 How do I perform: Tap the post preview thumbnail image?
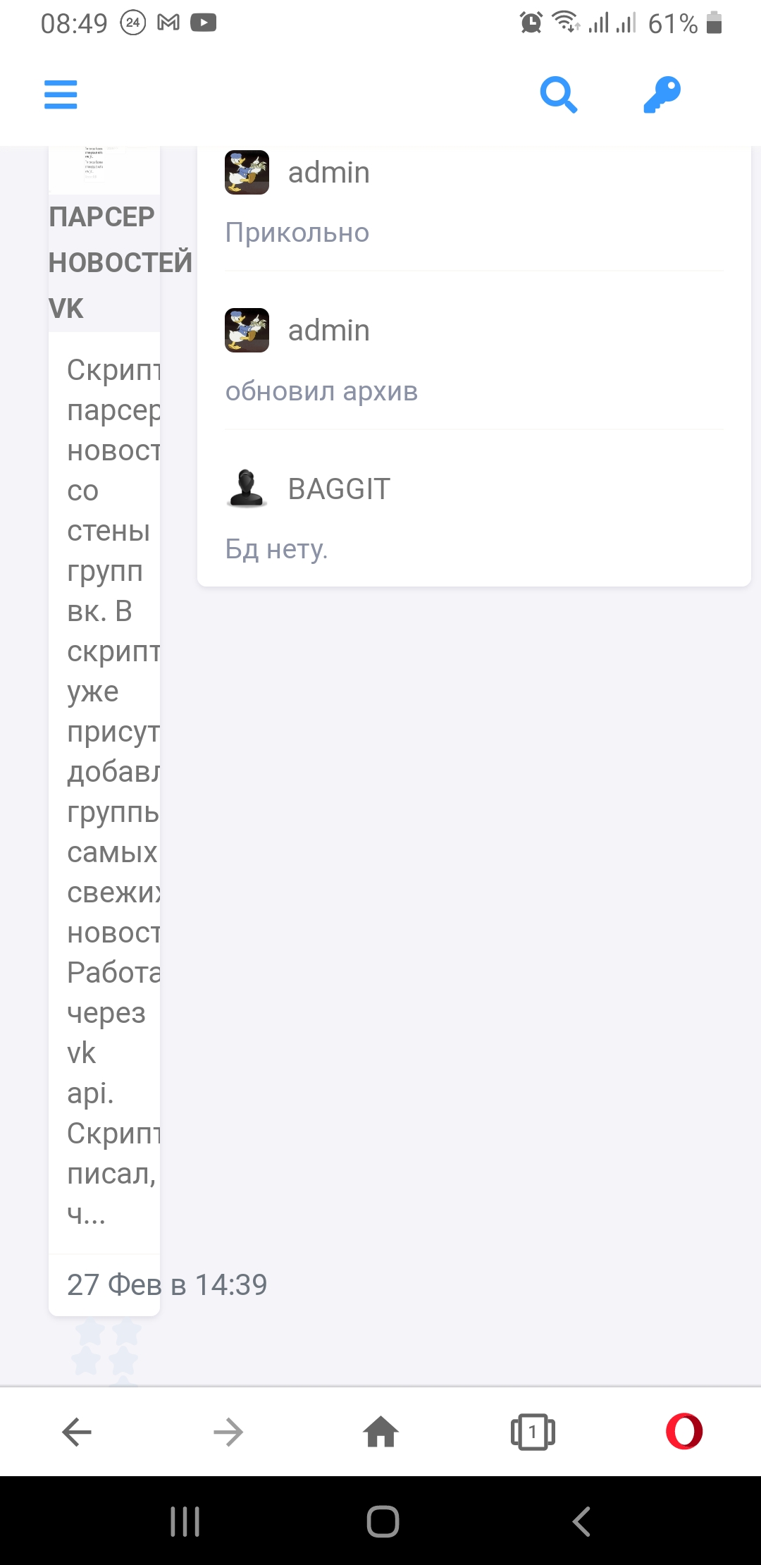point(104,168)
